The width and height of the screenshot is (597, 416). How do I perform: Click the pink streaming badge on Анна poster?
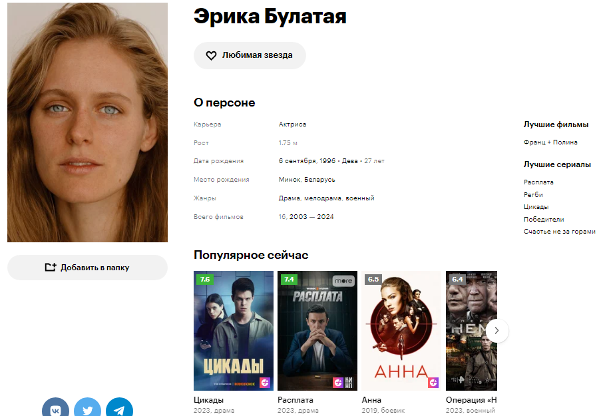click(x=433, y=382)
